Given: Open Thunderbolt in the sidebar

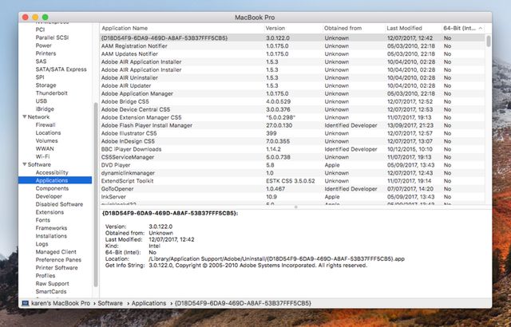Looking at the screenshot, I should 50,93.
